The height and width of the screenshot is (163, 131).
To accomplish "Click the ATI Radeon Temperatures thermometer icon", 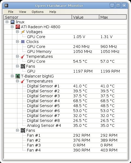I will click(x=23, y=56).
